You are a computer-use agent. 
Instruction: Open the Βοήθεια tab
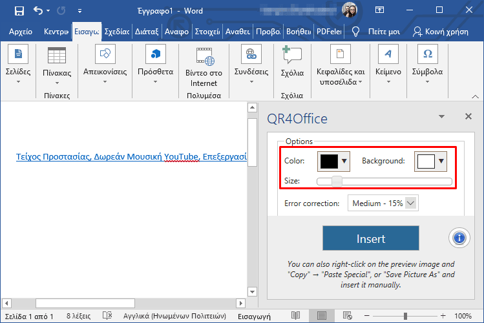coord(299,32)
